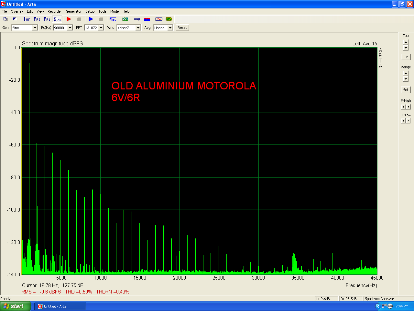
Task: Click the RMS = -9.6 dBFS readout
Action: point(41,292)
